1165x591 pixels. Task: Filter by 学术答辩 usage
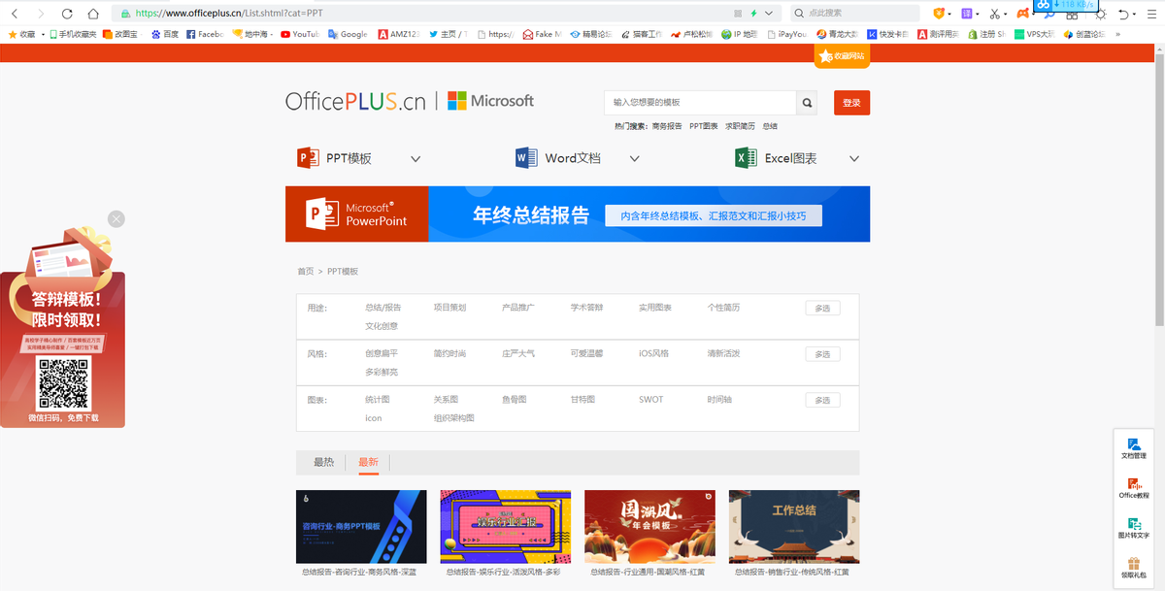(586, 308)
